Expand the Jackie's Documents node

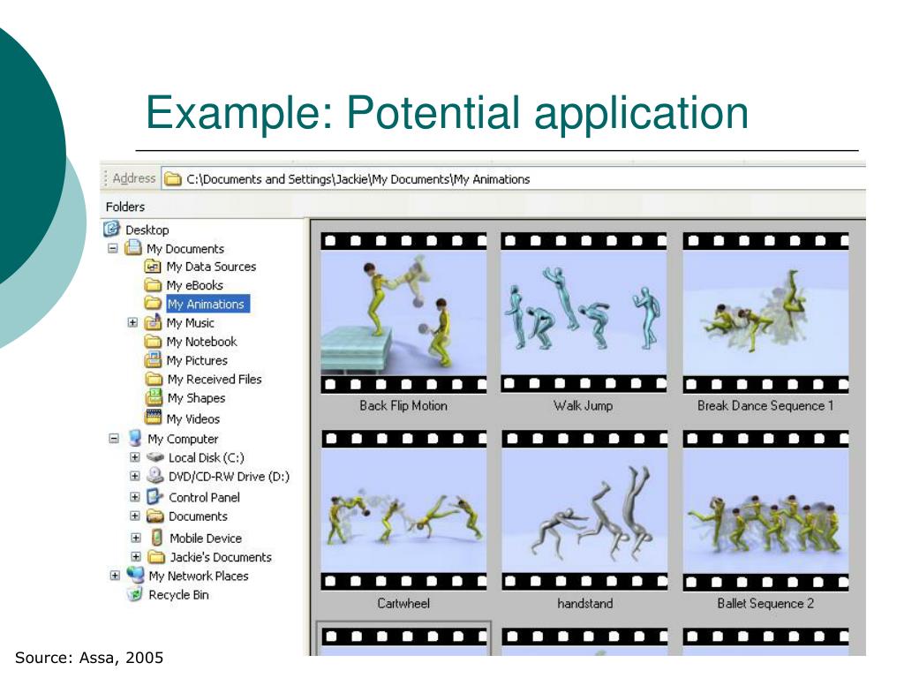click(x=135, y=557)
